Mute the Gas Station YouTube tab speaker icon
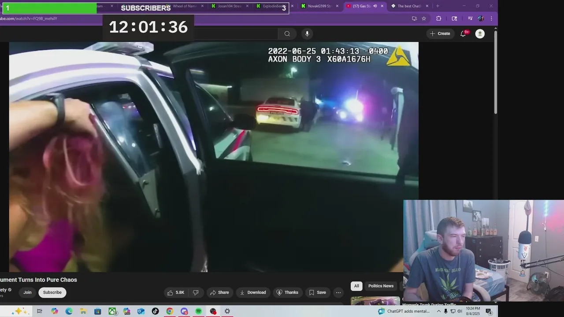 coord(375,6)
